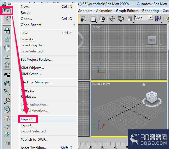Screen dimensions: 169x149
Task: Click the water waves sidebar icon
Action: [7, 143]
